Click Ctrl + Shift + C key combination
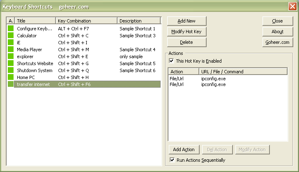The width and height of the screenshot is (299, 172). 73,36
